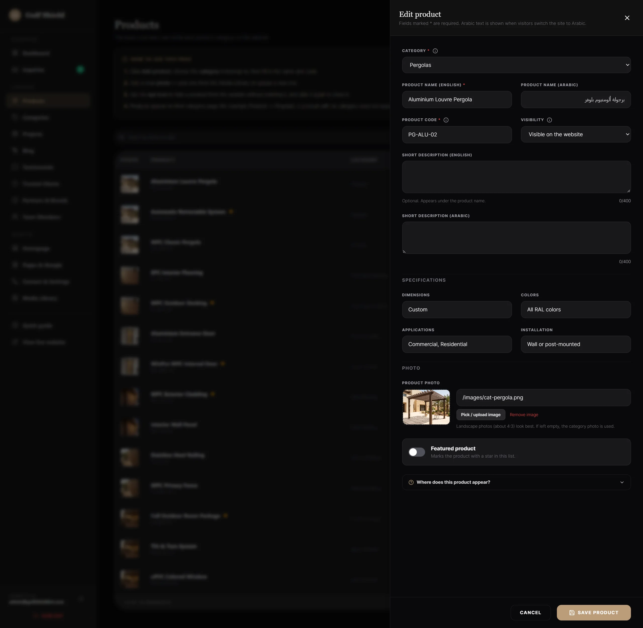Click the Short Description (English) textarea
The height and width of the screenshot is (628, 643).
point(516,177)
